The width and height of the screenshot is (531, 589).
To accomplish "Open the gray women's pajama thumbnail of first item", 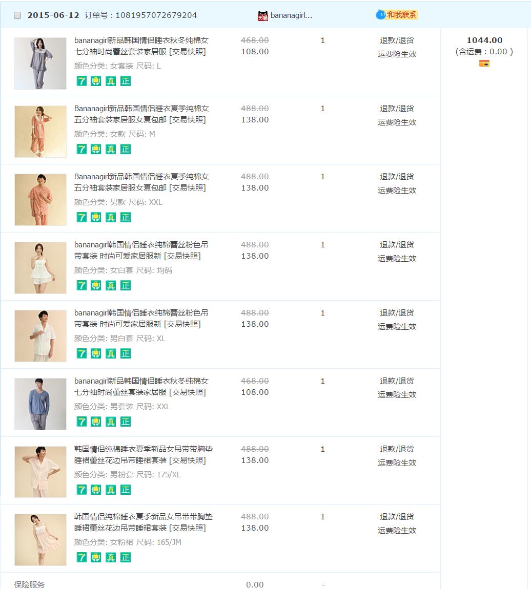I will [40, 64].
